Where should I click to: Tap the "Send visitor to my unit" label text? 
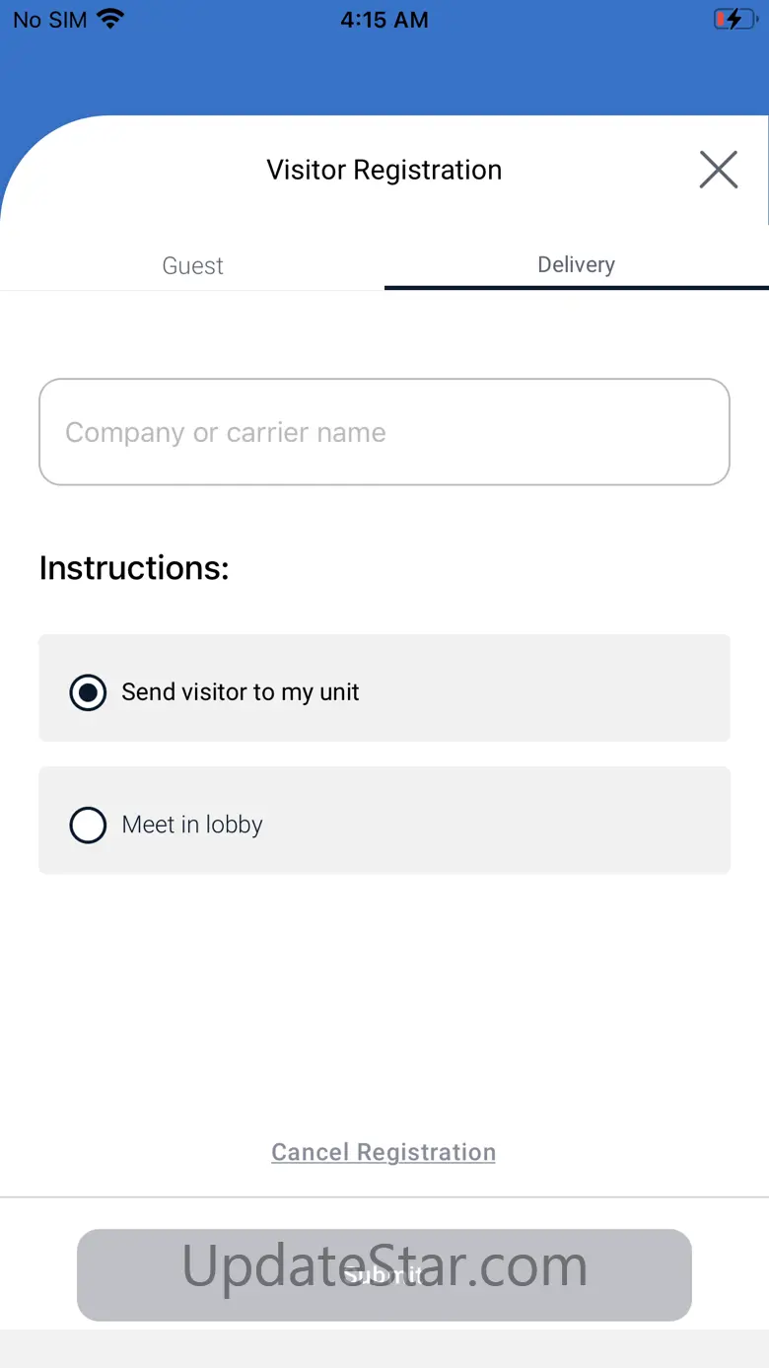(x=241, y=692)
